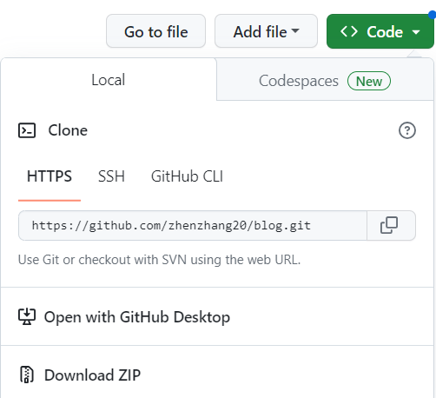Open with GitHub Desktop
The height and width of the screenshot is (398, 436).
coord(217,316)
